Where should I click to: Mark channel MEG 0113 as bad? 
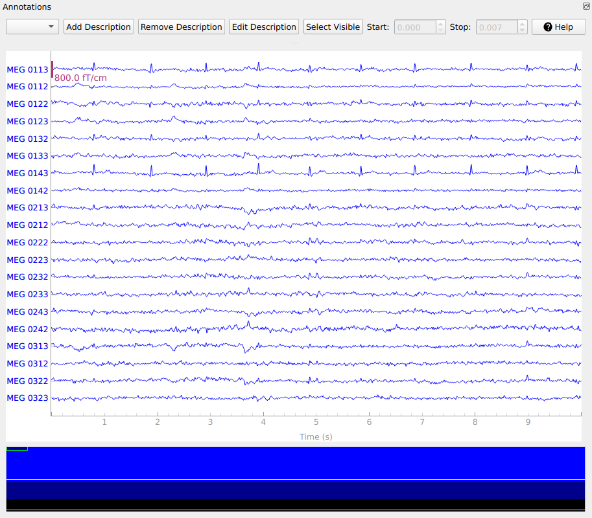[x=27, y=69]
